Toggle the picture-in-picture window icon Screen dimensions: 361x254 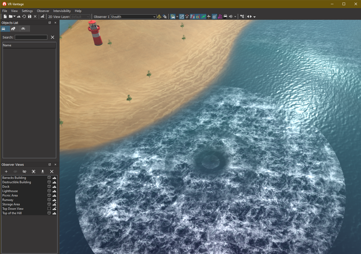point(182,17)
